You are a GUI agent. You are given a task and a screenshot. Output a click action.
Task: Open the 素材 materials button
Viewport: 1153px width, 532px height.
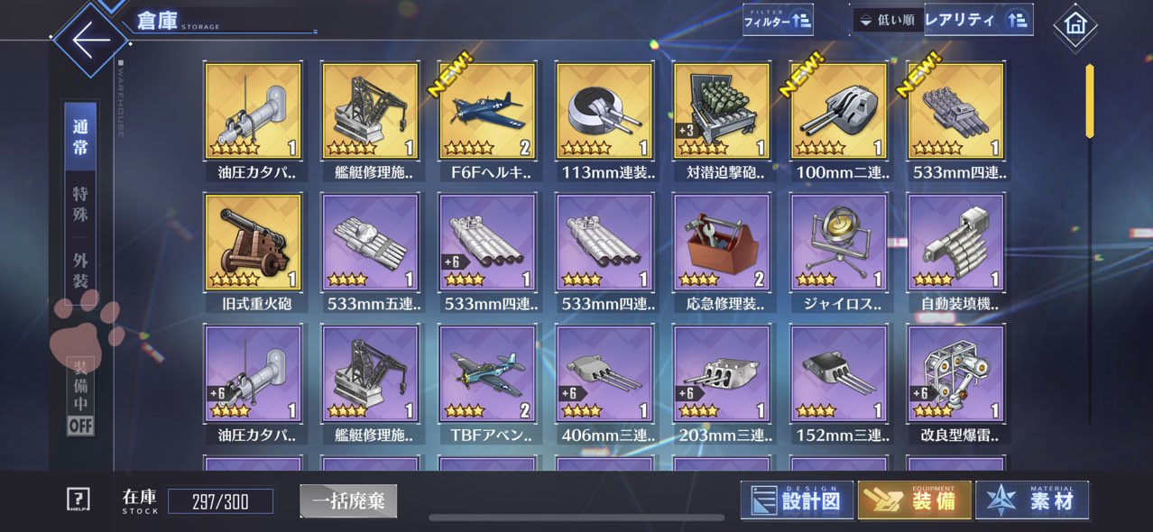pos(1032,500)
